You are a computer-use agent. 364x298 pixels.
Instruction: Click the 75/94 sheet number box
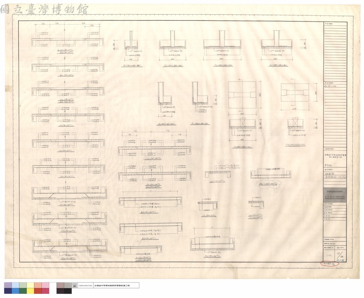(x=341, y=255)
